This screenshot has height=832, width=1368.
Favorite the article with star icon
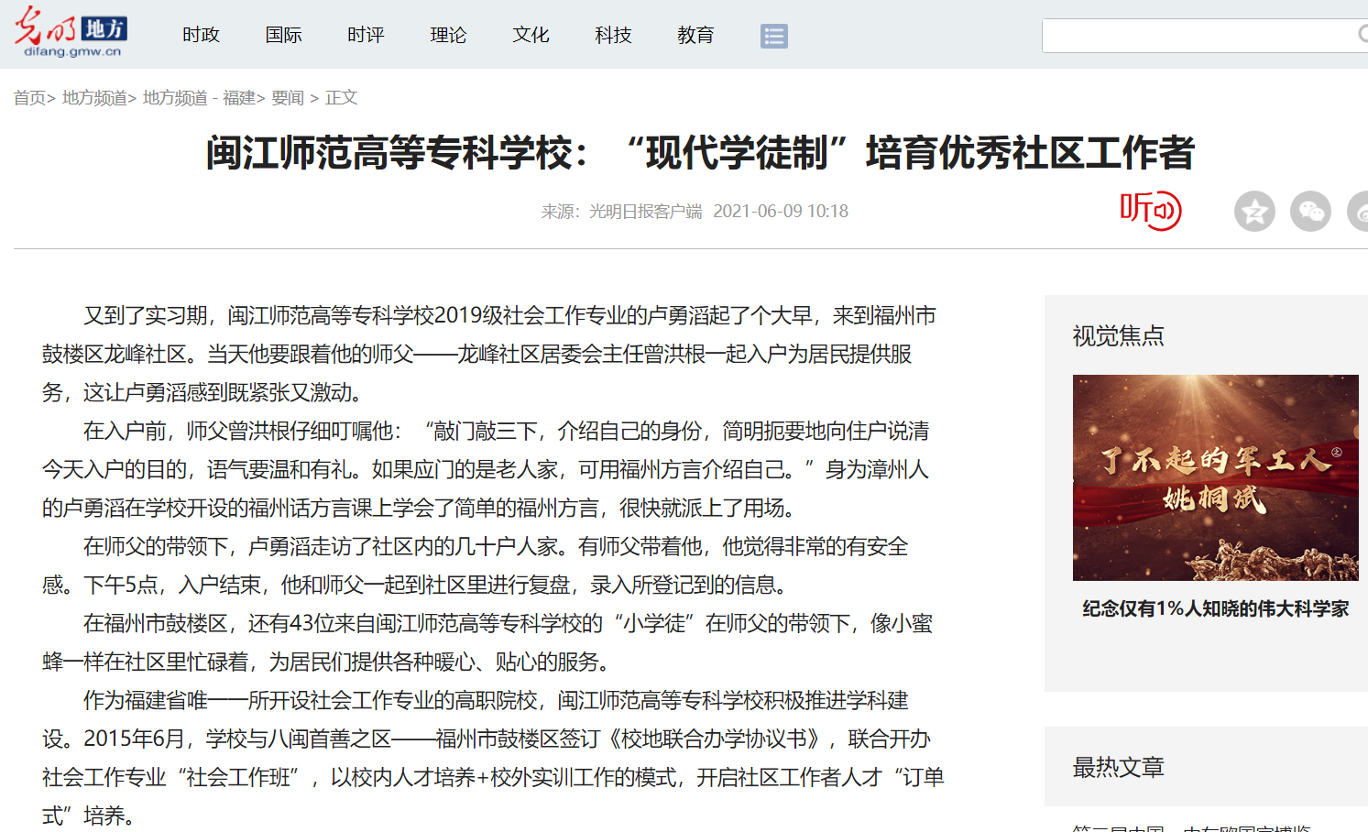click(1253, 212)
